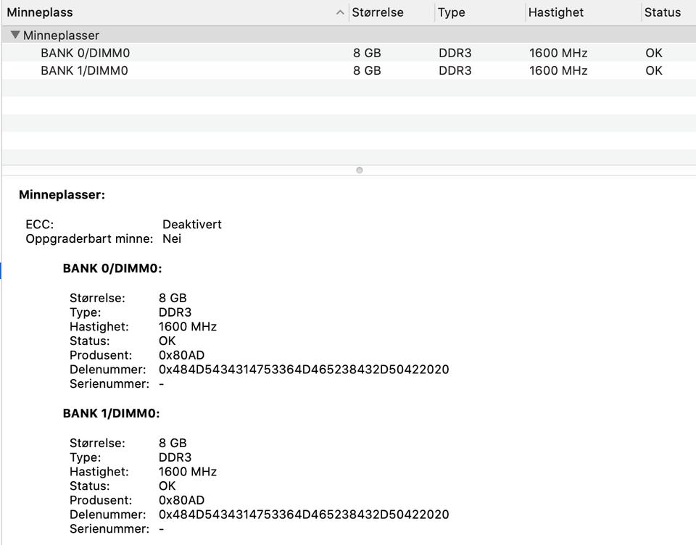Click Type value DDR3 under BANK 0/DIMM0 details
This screenshot has width=696, height=545.
point(175,312)
